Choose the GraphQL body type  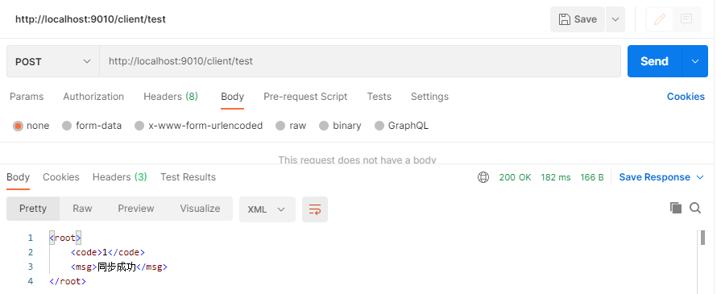pos(402,126)
